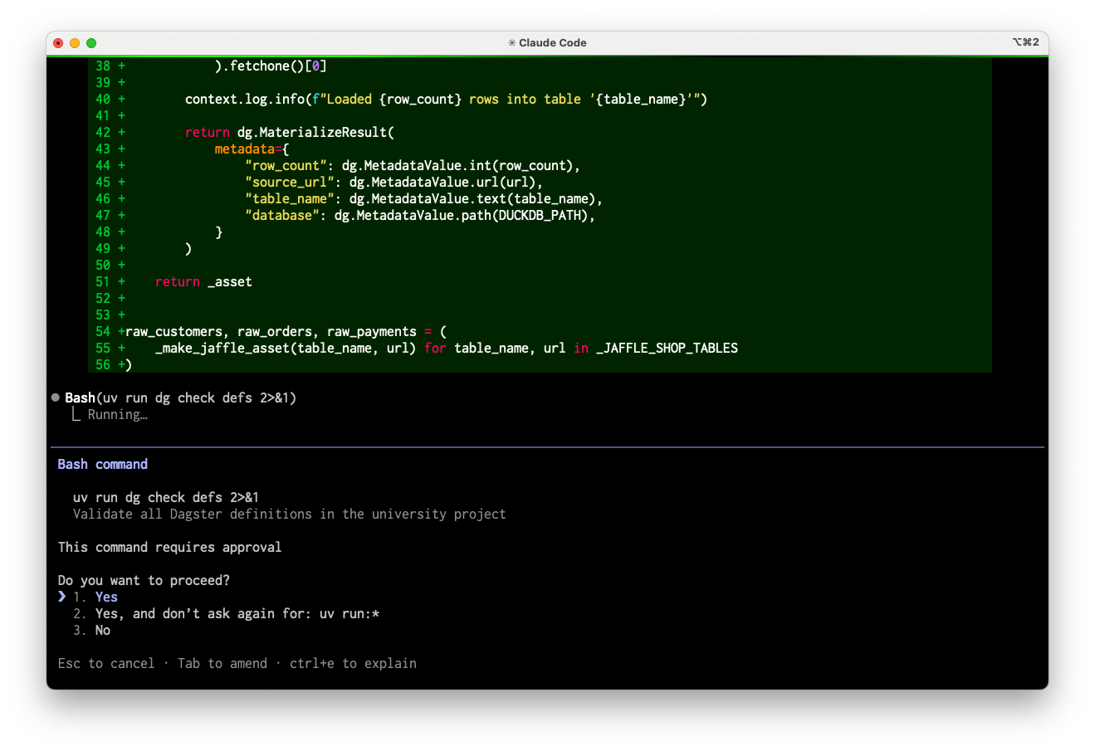Click the plus diff marker on line 45
Image resolution: width=1095 pixels, height=751 pixels.
tap(121, 182)
